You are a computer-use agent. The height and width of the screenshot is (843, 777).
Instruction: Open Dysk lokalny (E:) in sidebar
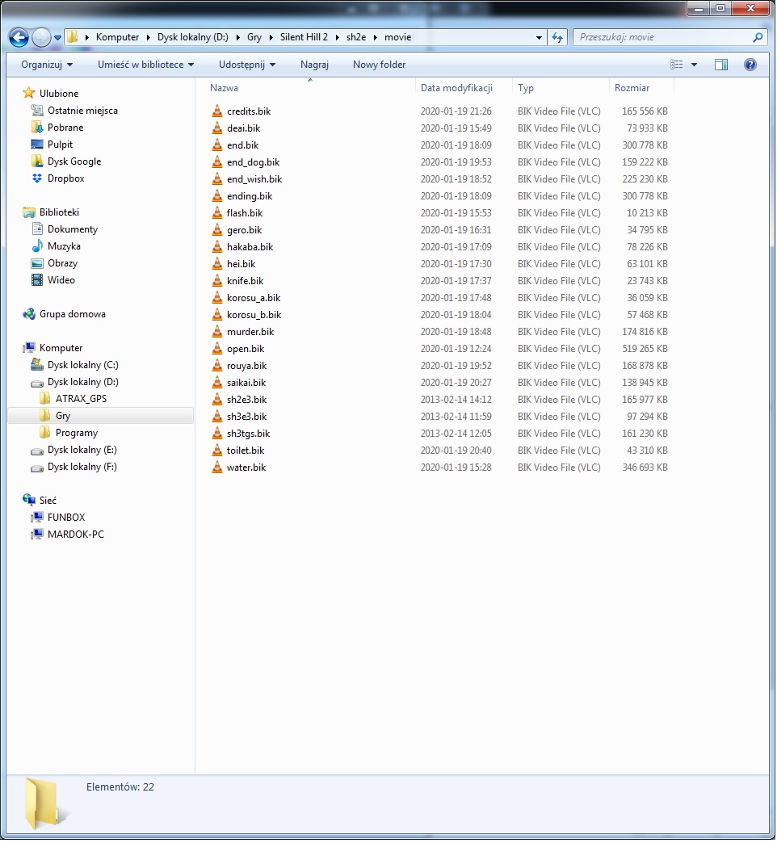[x=74, y=450]
